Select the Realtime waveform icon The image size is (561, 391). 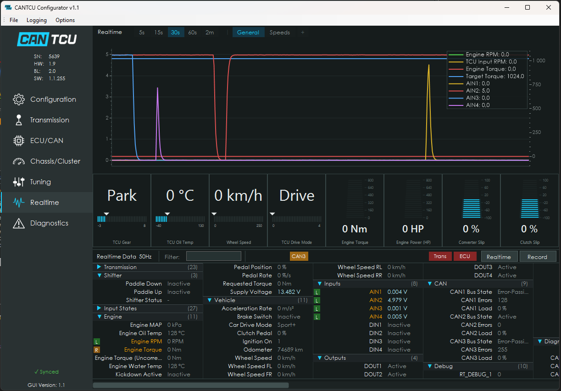[x=18, y=203]
